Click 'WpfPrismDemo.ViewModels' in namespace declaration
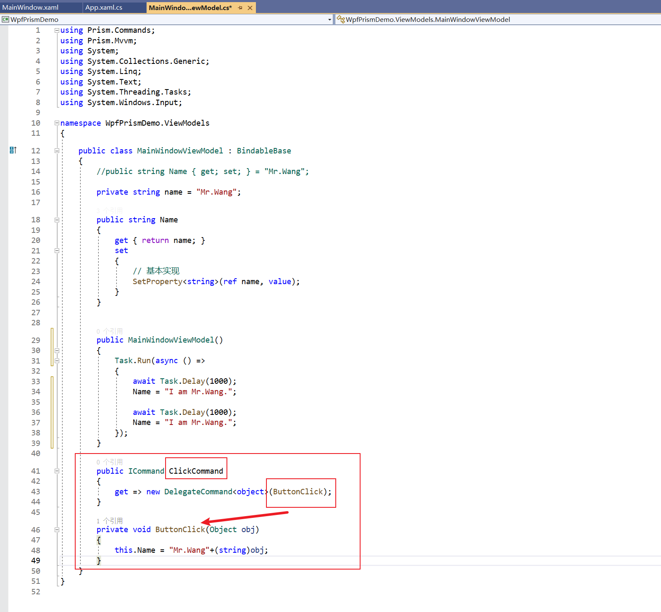This screenshot has height=612, width=661. click(x=158, y=123)
